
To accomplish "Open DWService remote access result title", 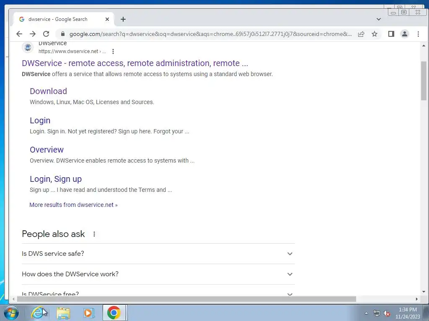I will 135,63.
